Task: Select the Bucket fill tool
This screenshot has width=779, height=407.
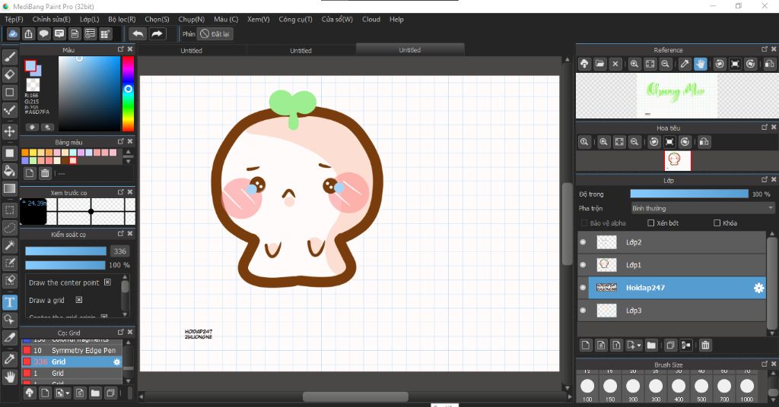Action: 9,171
